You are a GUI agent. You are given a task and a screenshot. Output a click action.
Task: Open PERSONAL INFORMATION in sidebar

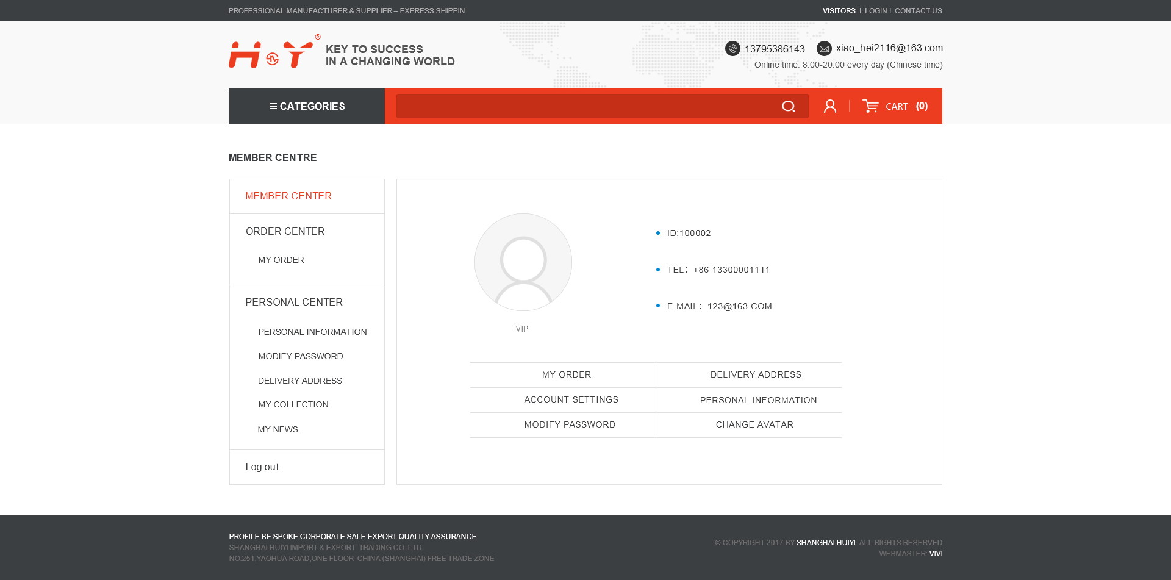[x=312, y=332]
